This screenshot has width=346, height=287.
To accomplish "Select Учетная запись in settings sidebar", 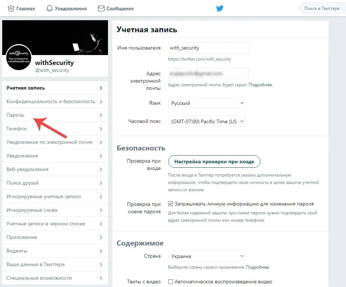I will pos(55,88).
